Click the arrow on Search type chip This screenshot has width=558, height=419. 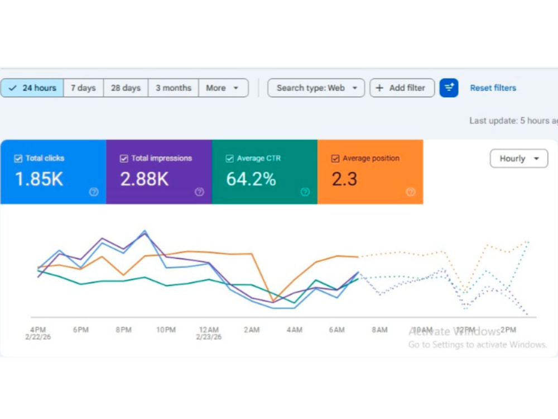[x=355, y=88]
